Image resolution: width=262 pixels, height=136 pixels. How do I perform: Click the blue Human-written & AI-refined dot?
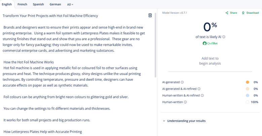coord(248,95)
